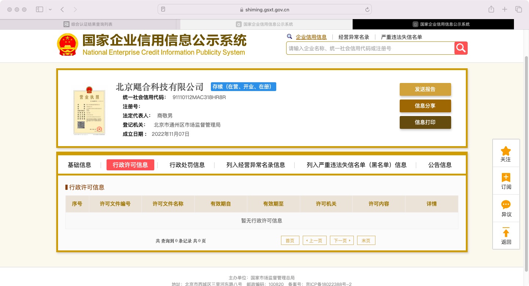Click the credit code 91110112MAC318HR8R
The width and height of the screenshot is (529, 286).
(x=199, y=97)
